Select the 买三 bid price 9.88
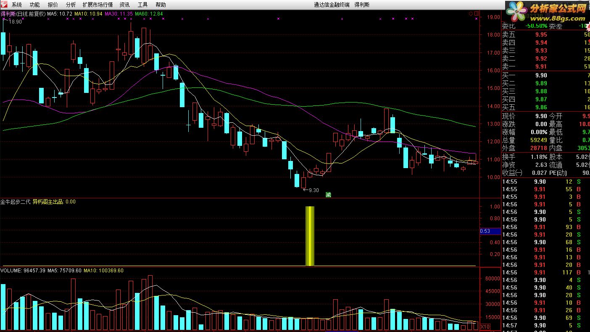 pos(541,91)
